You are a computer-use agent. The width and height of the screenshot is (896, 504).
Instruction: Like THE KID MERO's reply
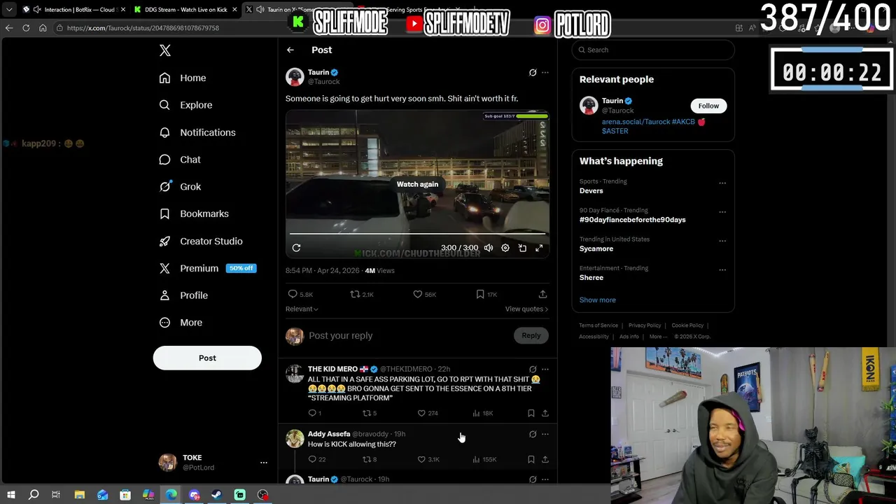click(x=421, y=413)
